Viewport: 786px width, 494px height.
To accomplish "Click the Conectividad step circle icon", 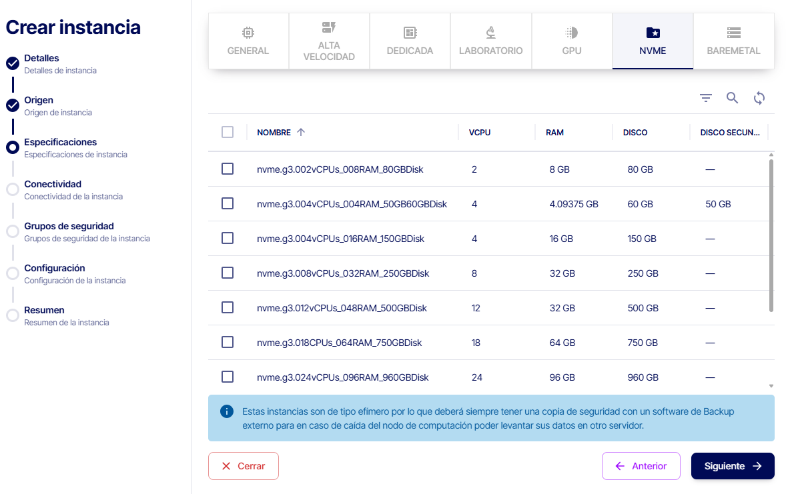I will point(13,189).
